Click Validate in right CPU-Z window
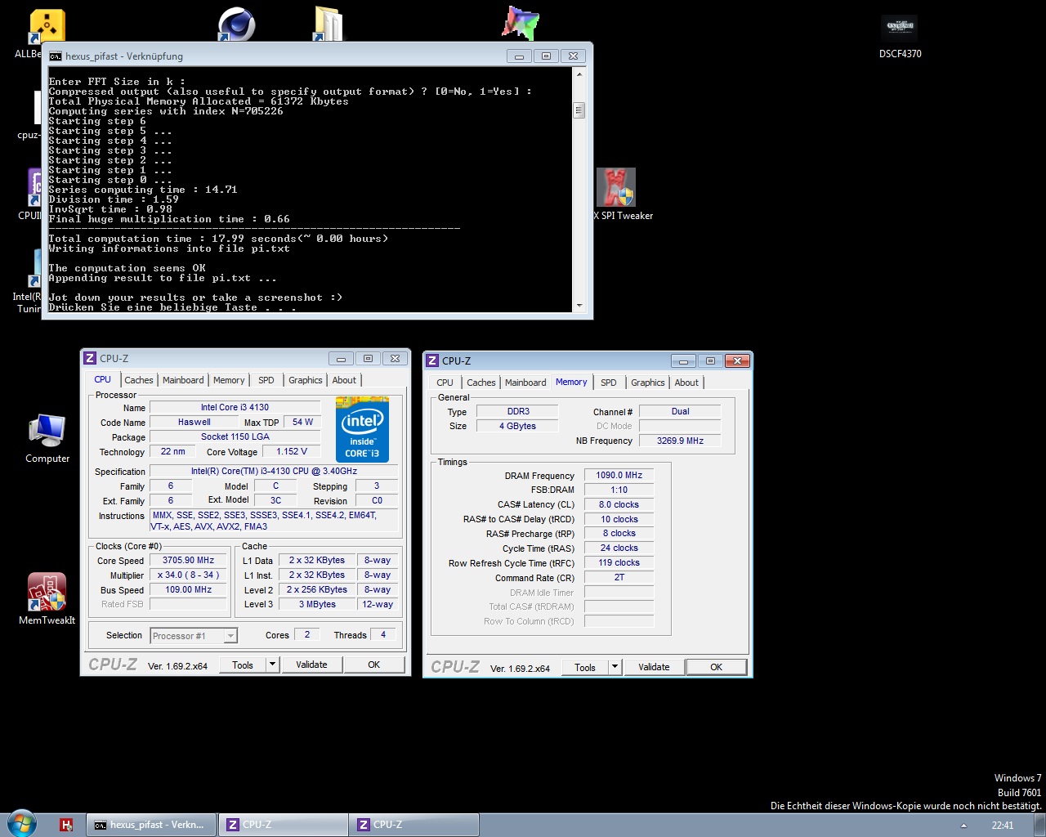 click(654, 667)
